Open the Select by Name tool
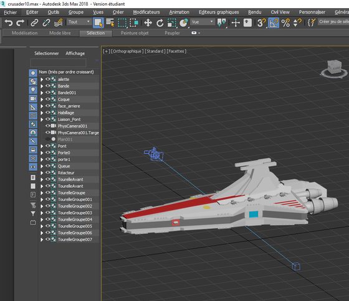This screenshot has width=349, height=301. pyautogui.click(x=110, y=22)
